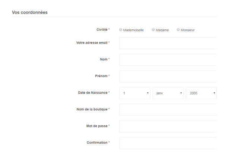This screenshot has height=161, width=238.
Task: Choose the Madame civility option
Action: coord(153,30)
